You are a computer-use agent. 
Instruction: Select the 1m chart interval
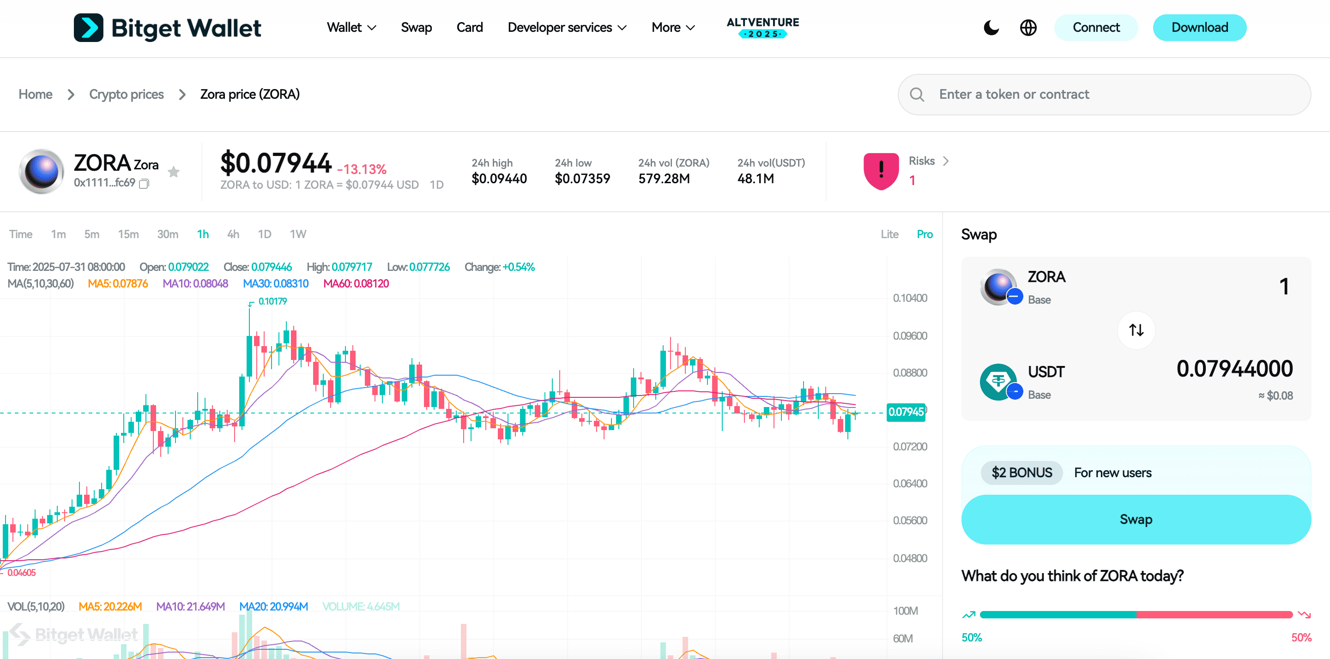58,234
